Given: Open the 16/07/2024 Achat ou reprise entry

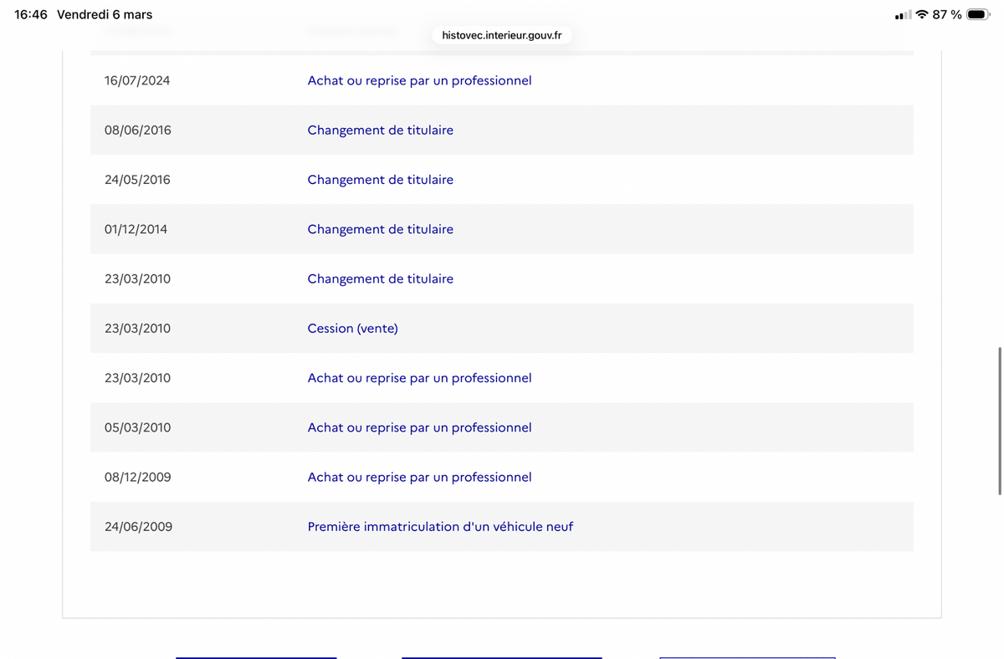Looking at the screenshot, I should point(419,80).
